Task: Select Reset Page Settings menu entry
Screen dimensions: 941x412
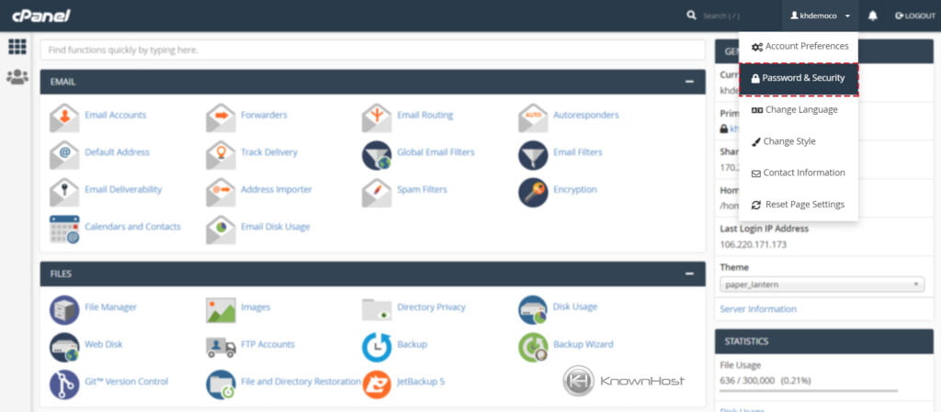Action: point(799,205)
